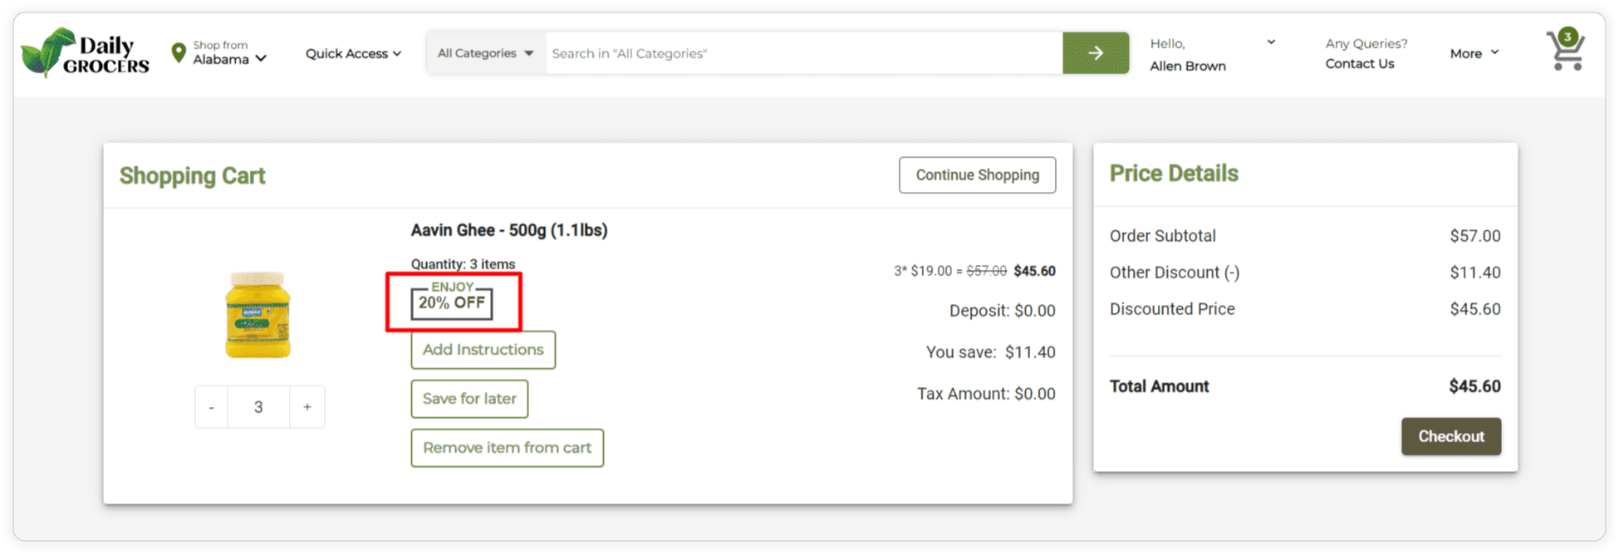Image resolution: width=1619 pixels, height=555 pixels.
Task: Open the shopping cart icon
Action: [x=1565, y=52]
